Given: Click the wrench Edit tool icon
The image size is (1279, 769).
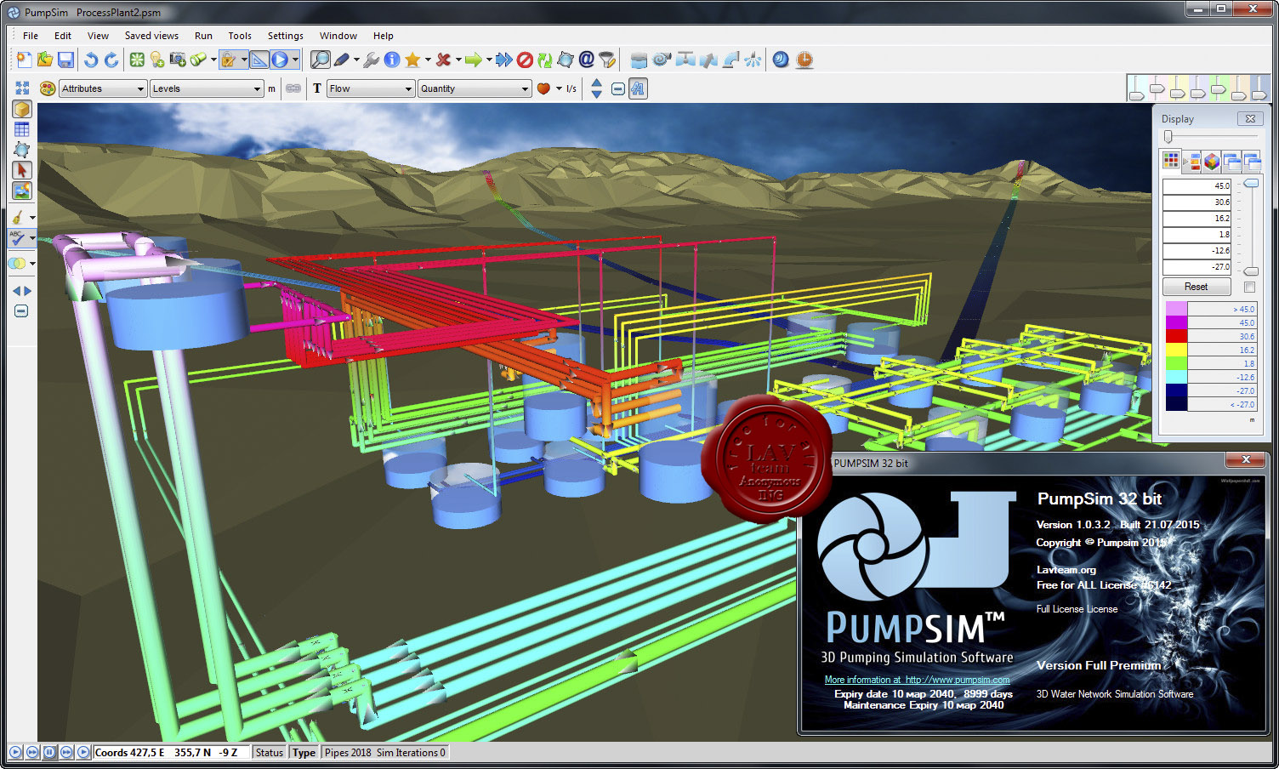Looking at the screenshot, I should pos(372,60).
